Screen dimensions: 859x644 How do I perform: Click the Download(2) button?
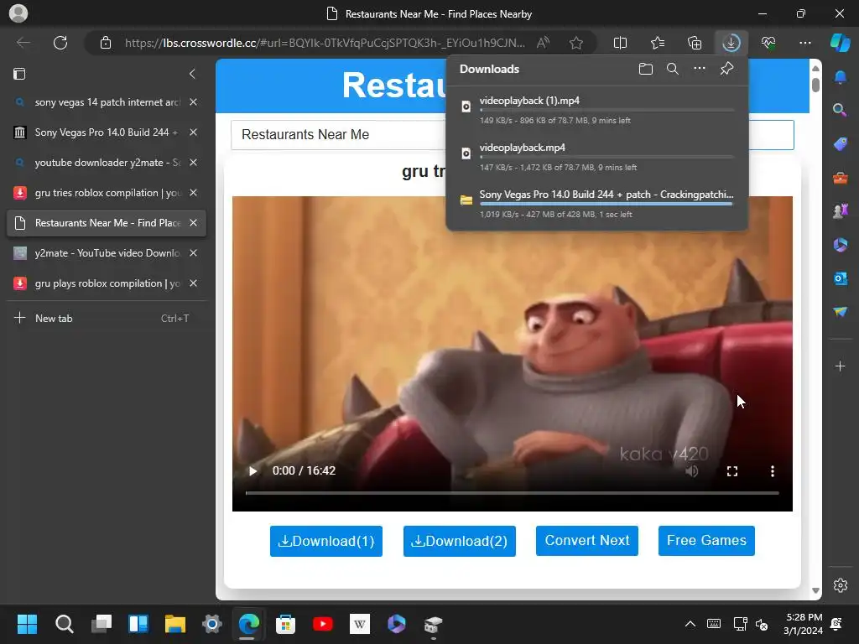pos(460,541)
